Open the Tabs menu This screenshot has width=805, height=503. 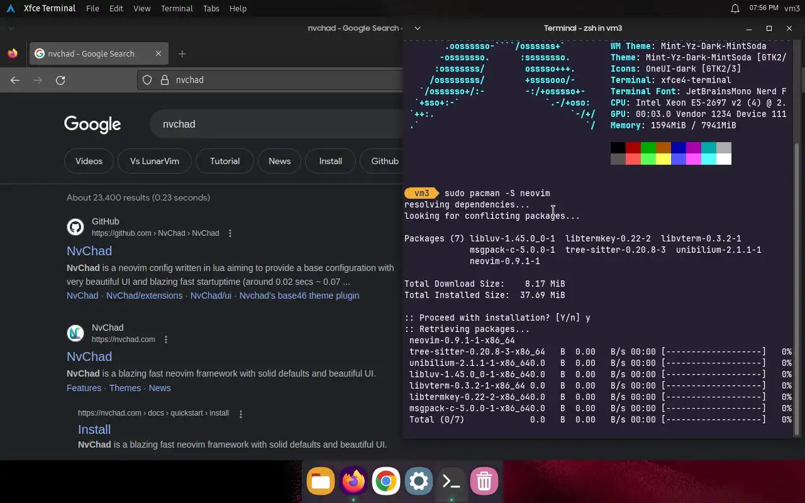(211, 8)
